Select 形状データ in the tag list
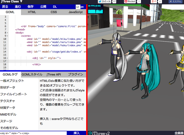The width and height of the screenshot is (184, 135). [x=8, y=88]
